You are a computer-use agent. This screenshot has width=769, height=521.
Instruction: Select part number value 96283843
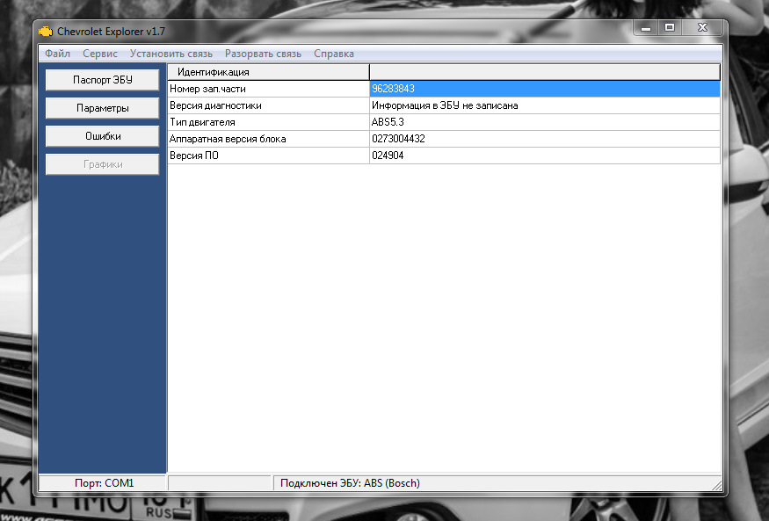coord(545,89)
